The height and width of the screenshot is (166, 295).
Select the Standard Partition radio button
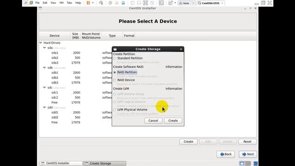click(x=115, y=59)
